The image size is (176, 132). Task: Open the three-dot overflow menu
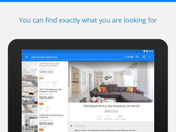coord(149,57)
